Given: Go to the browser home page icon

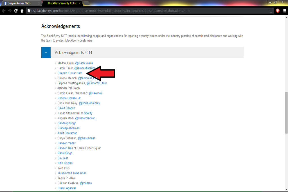Looking at the screenshot, I should (x=22, y=11).
